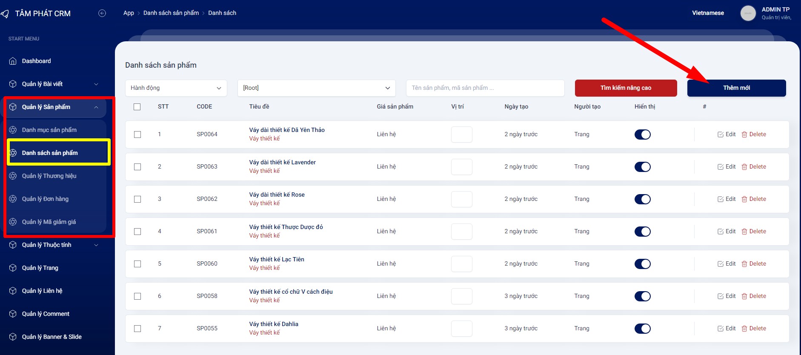This screenshot has width=801, height=355.
Task: Click the admin user avatar
Action: (748, 13)
